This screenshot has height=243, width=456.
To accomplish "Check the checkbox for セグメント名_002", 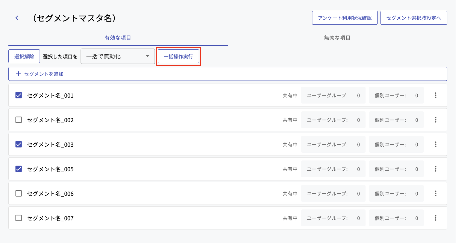I will pyautogui.click(x=19, y=120).
